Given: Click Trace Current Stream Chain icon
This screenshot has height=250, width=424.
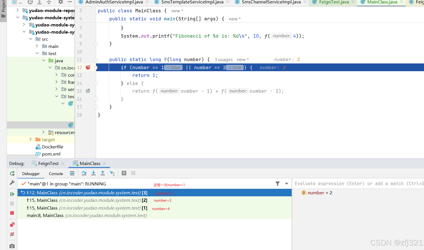Looking at the screenshot, I should tap(133, 173).
